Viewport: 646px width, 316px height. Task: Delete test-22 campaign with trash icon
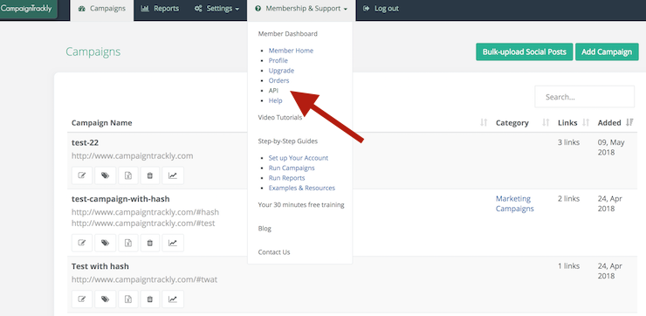pos(150,175)
